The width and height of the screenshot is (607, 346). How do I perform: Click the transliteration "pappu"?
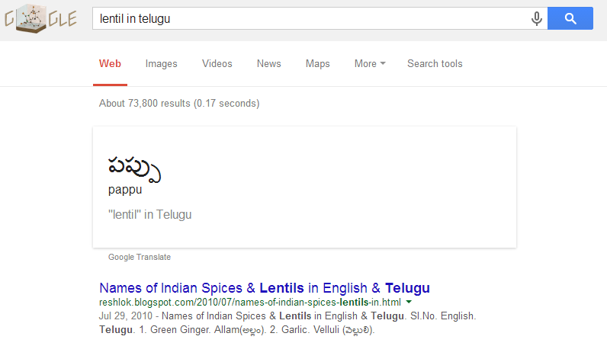pos(125,190)
